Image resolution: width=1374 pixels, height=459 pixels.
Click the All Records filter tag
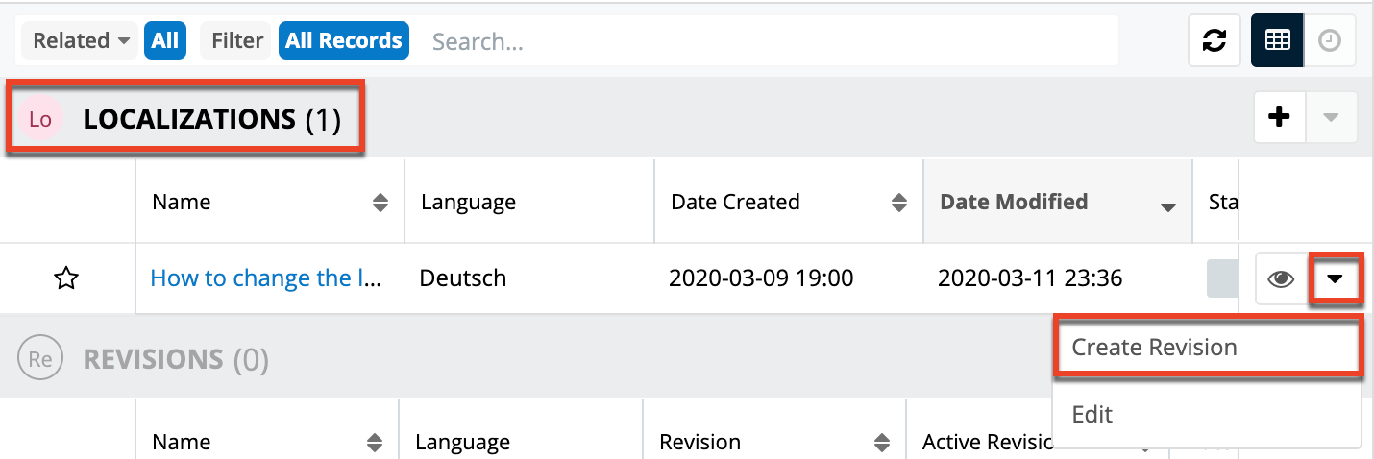344,40
